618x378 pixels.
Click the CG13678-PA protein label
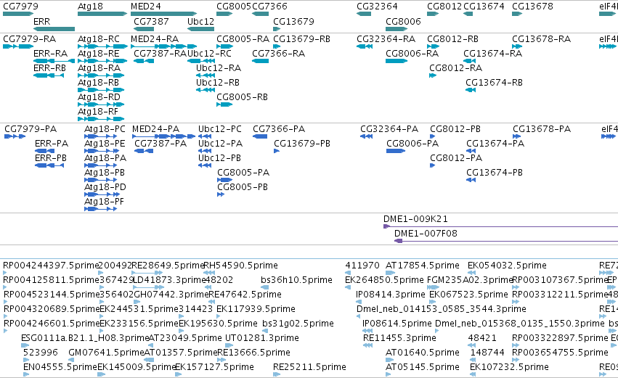click(x=542, y=129)
